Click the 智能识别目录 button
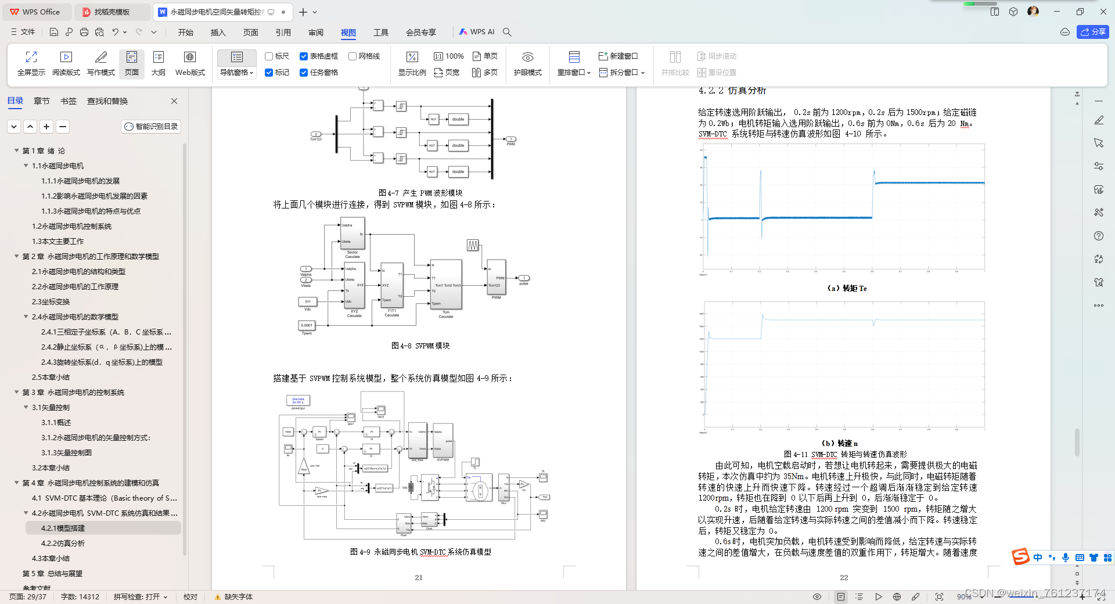1115x604 pixels. tap(151, 126)
